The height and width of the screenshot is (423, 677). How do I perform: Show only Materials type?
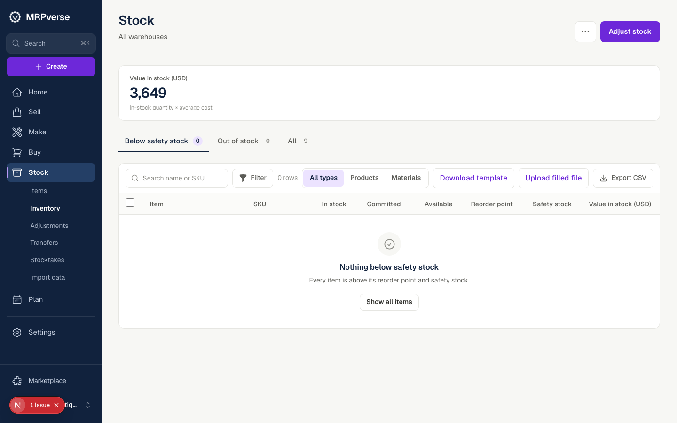[x=406, y=178]
